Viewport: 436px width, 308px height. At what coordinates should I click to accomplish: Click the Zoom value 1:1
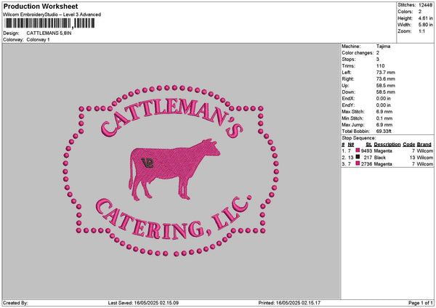421,31
